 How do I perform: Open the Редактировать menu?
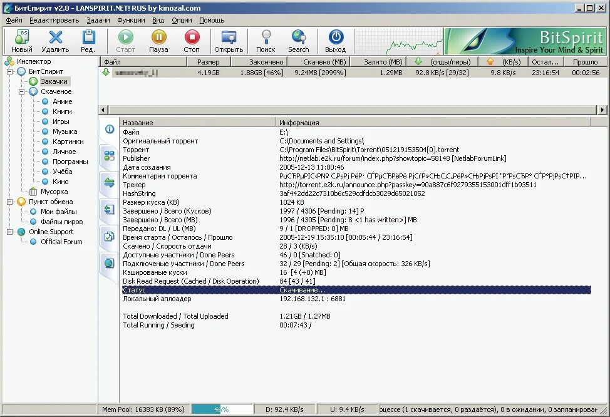pos(54,20)
